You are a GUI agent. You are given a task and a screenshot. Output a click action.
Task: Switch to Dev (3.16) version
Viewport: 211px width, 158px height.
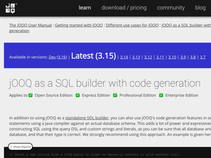(58, 57)
